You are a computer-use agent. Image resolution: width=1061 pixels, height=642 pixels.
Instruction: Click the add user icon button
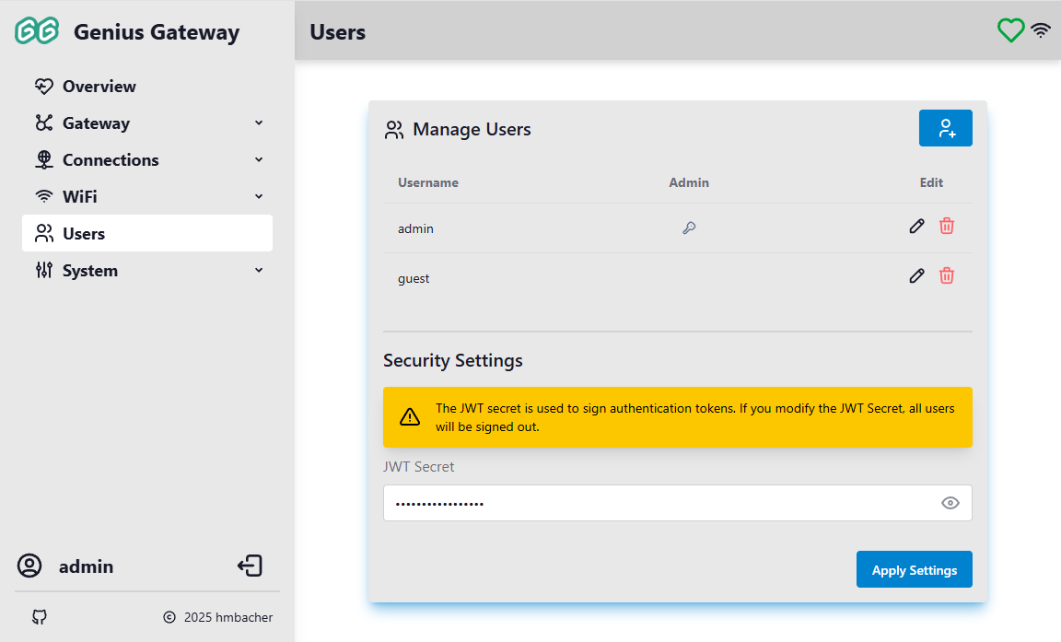coord(945,128)
